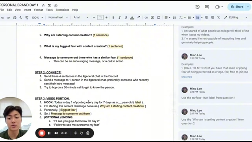Open the video call options arrow
252x142 pixels.
[x=222, y=7]
